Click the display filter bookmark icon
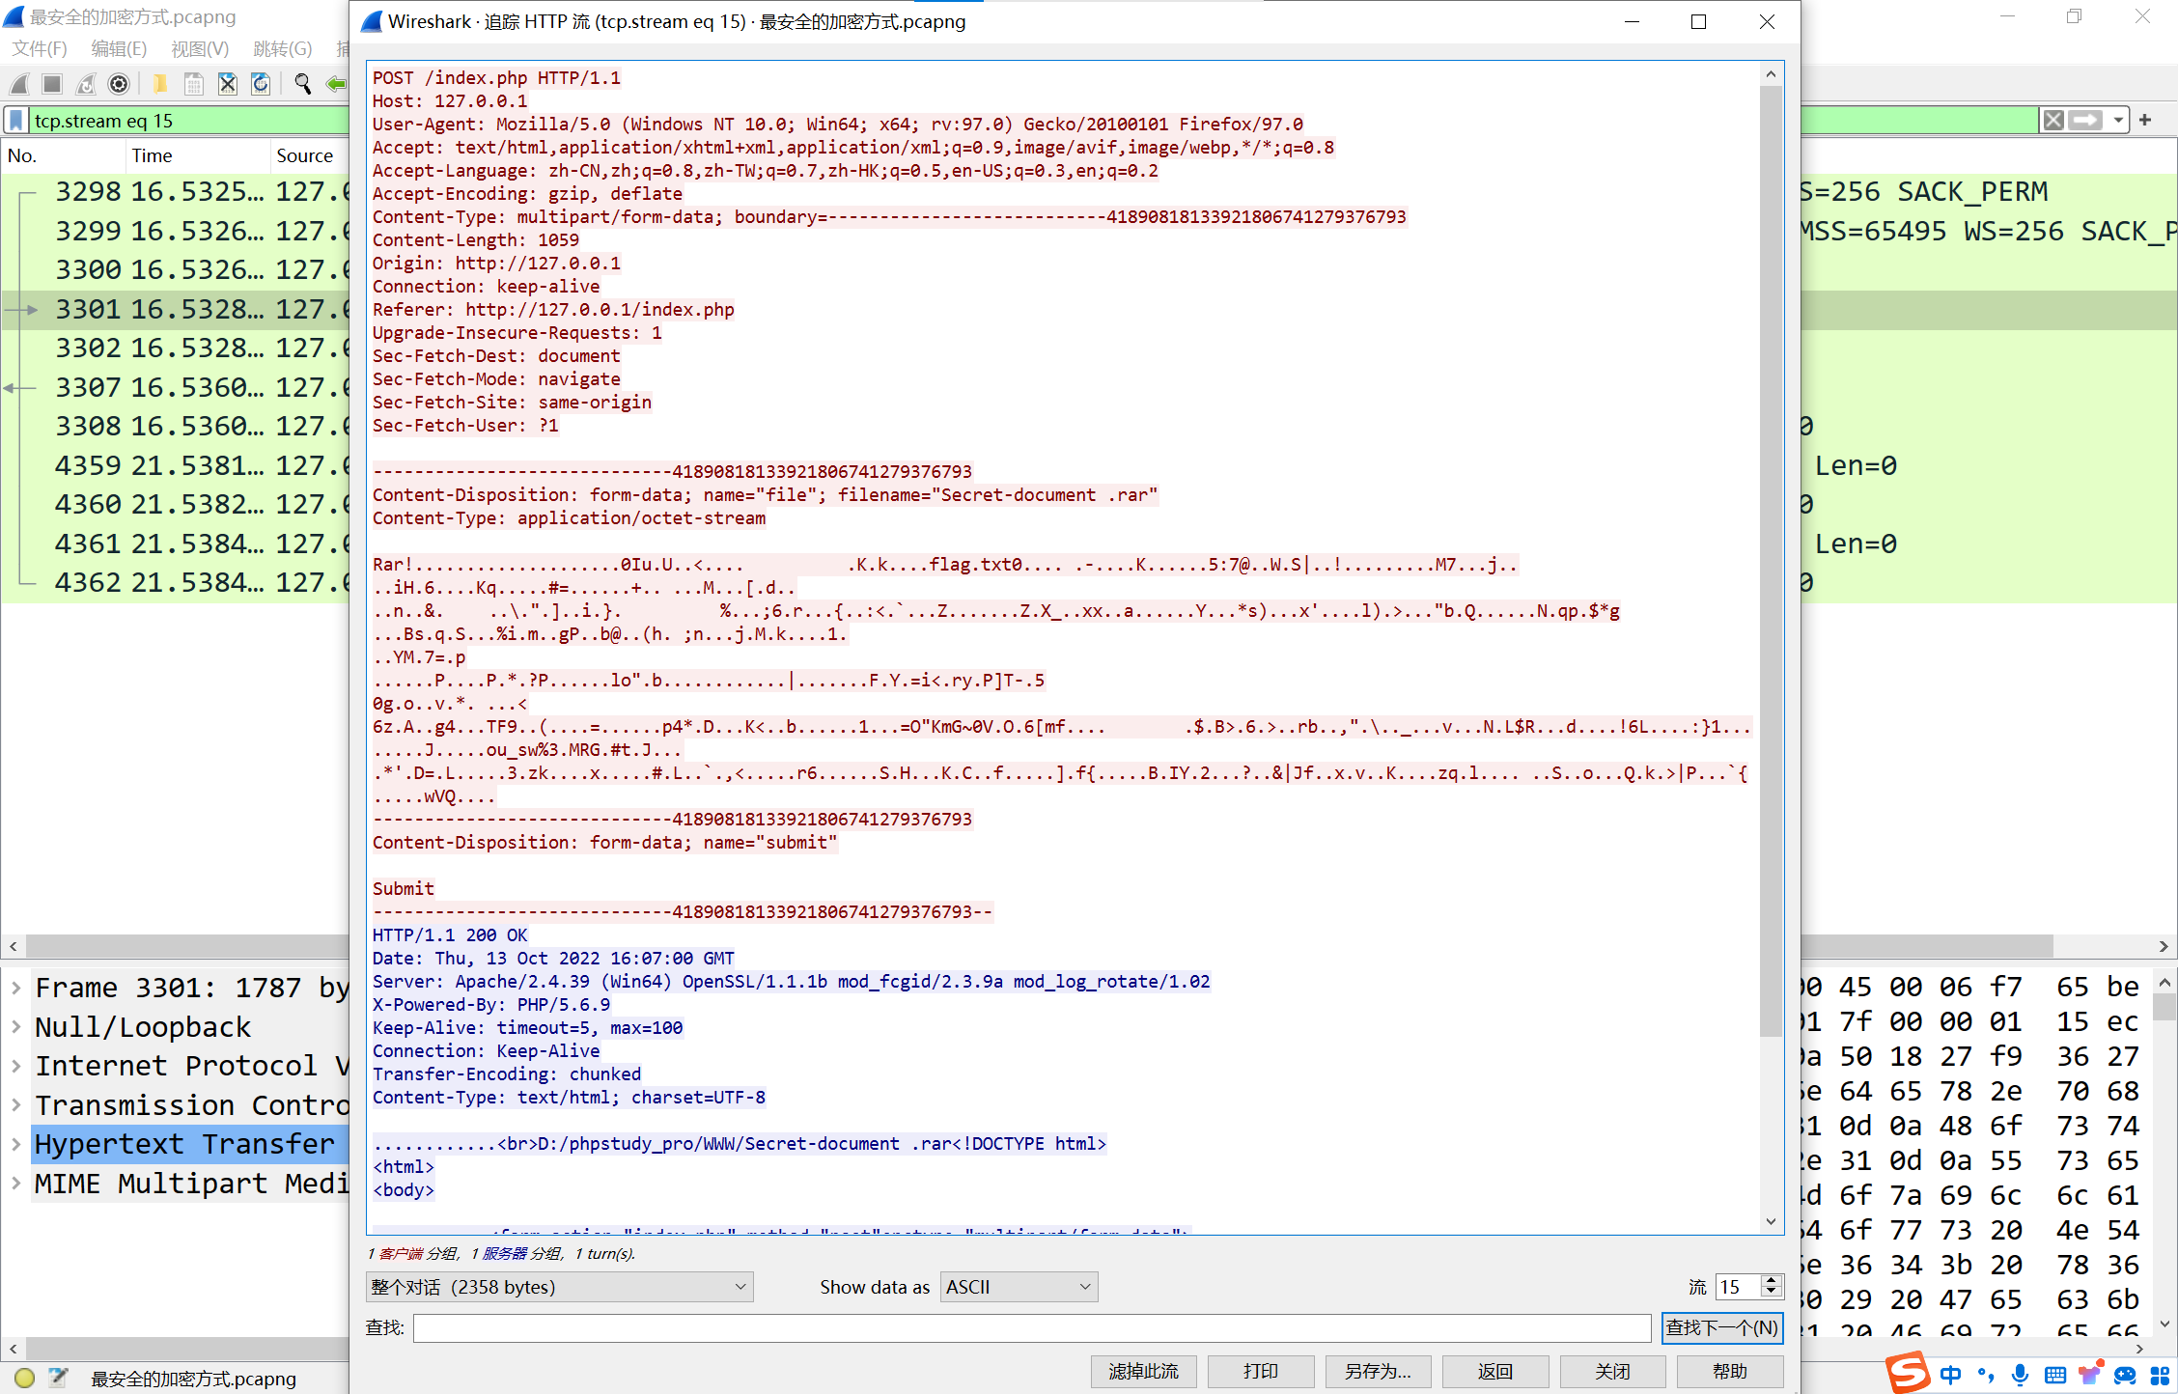 tap(16, 121)
